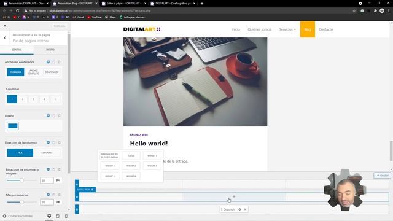Viewport: 393px width, 221px height.
Task: Set Columnas to 2
Action: coord(23,99)
